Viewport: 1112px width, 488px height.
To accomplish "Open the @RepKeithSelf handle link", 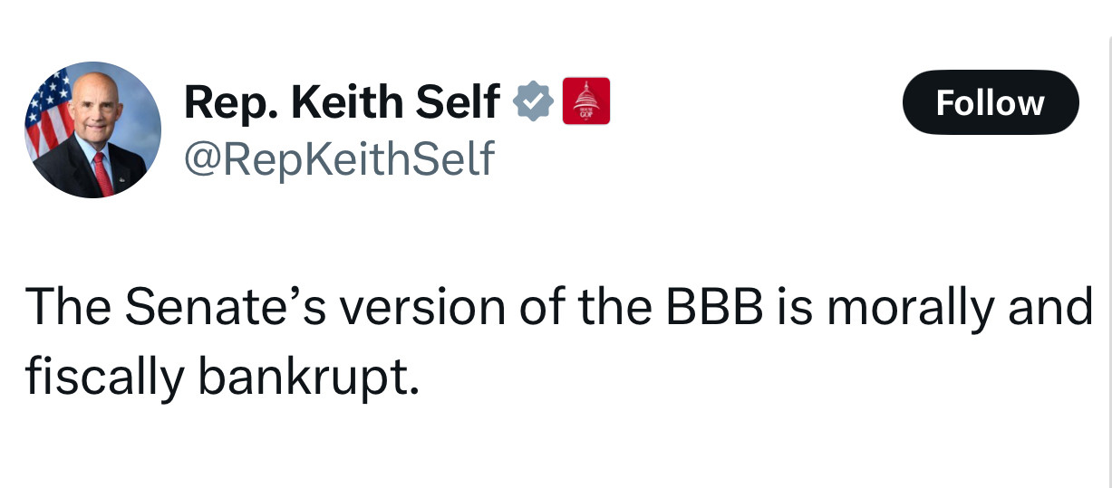I will (338, 159).
